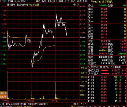Open the 指标 indicator selector
This screenshot has height=107, width=127.
(76, 104)
